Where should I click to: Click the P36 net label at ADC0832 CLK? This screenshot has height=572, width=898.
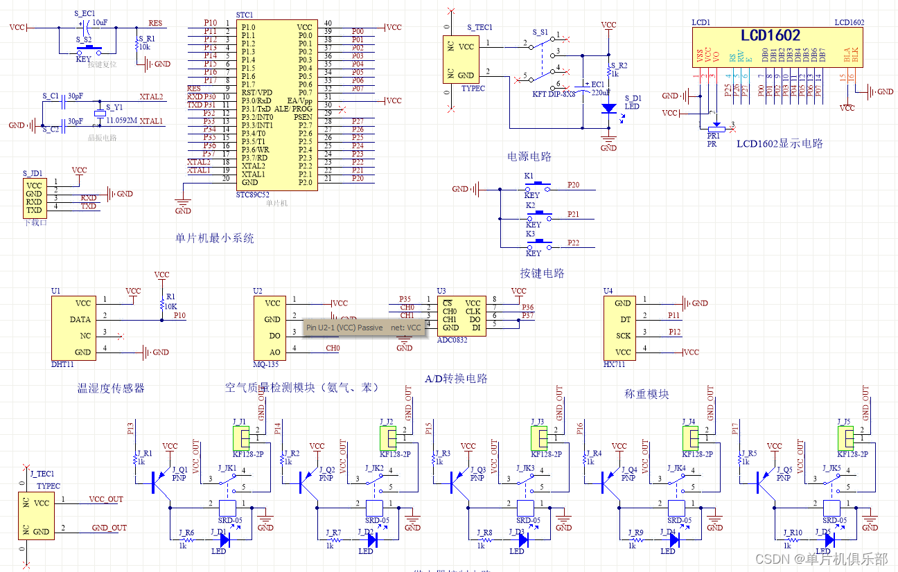tap(528, 307)
